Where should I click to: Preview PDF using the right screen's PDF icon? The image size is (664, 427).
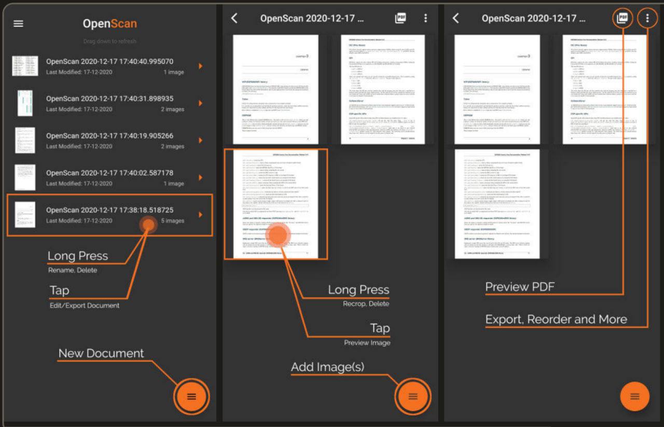tap(622, 18)
